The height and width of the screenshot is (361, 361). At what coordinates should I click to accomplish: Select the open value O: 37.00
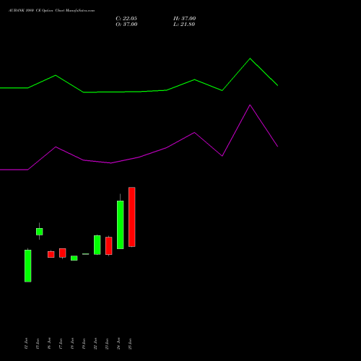point(126,24)
